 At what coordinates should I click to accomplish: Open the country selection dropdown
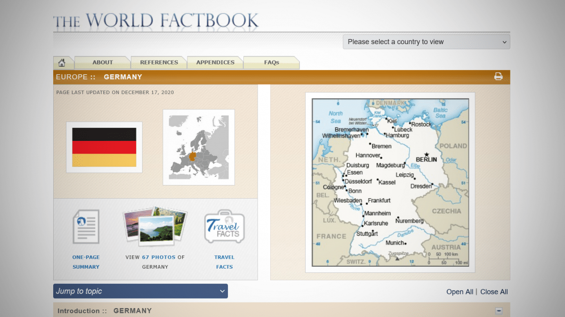pos(426,42)
